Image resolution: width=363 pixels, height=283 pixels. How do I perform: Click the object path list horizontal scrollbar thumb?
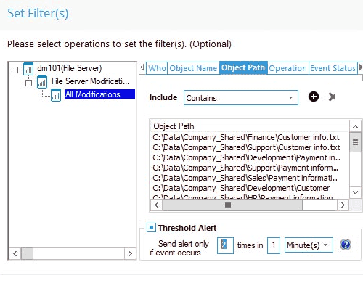(232, 205)
